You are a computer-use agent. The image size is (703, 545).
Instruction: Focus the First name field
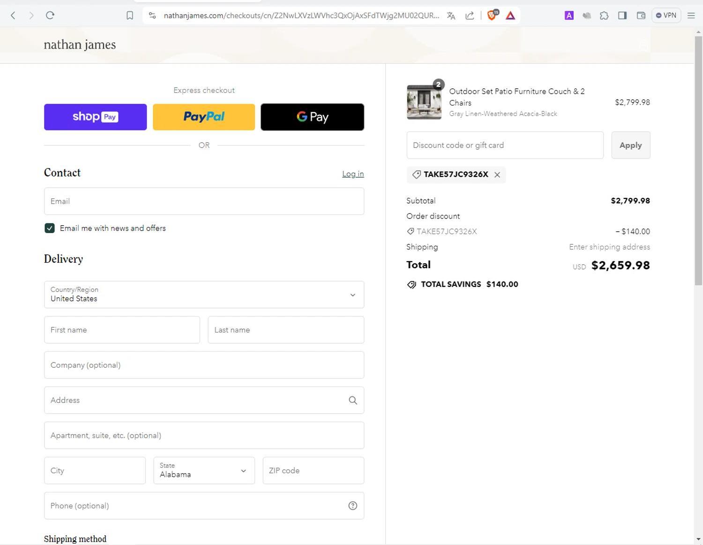(122, 330)
